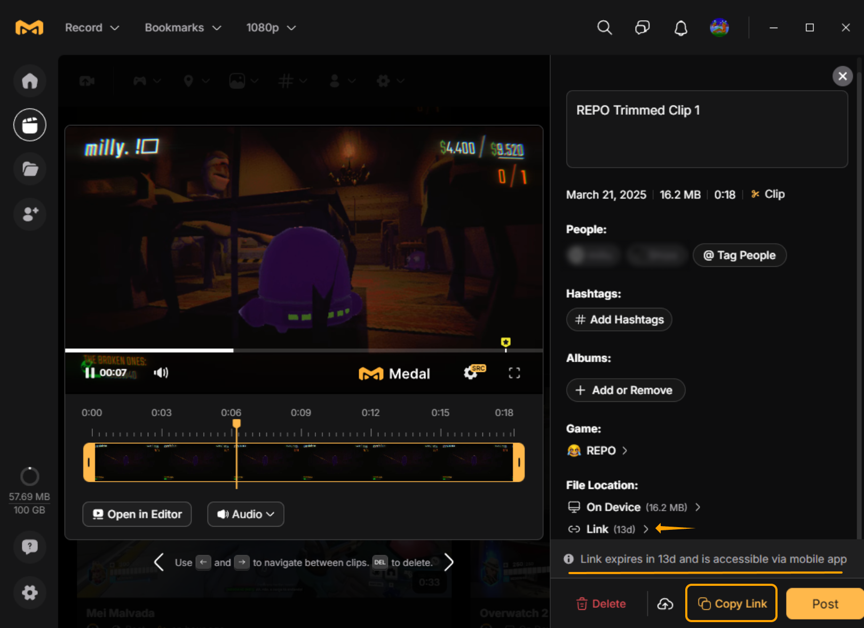Click the clip filmstrip thumbnail
The image size is (864, 628).
pyautogui.click(x=304, y=462)
